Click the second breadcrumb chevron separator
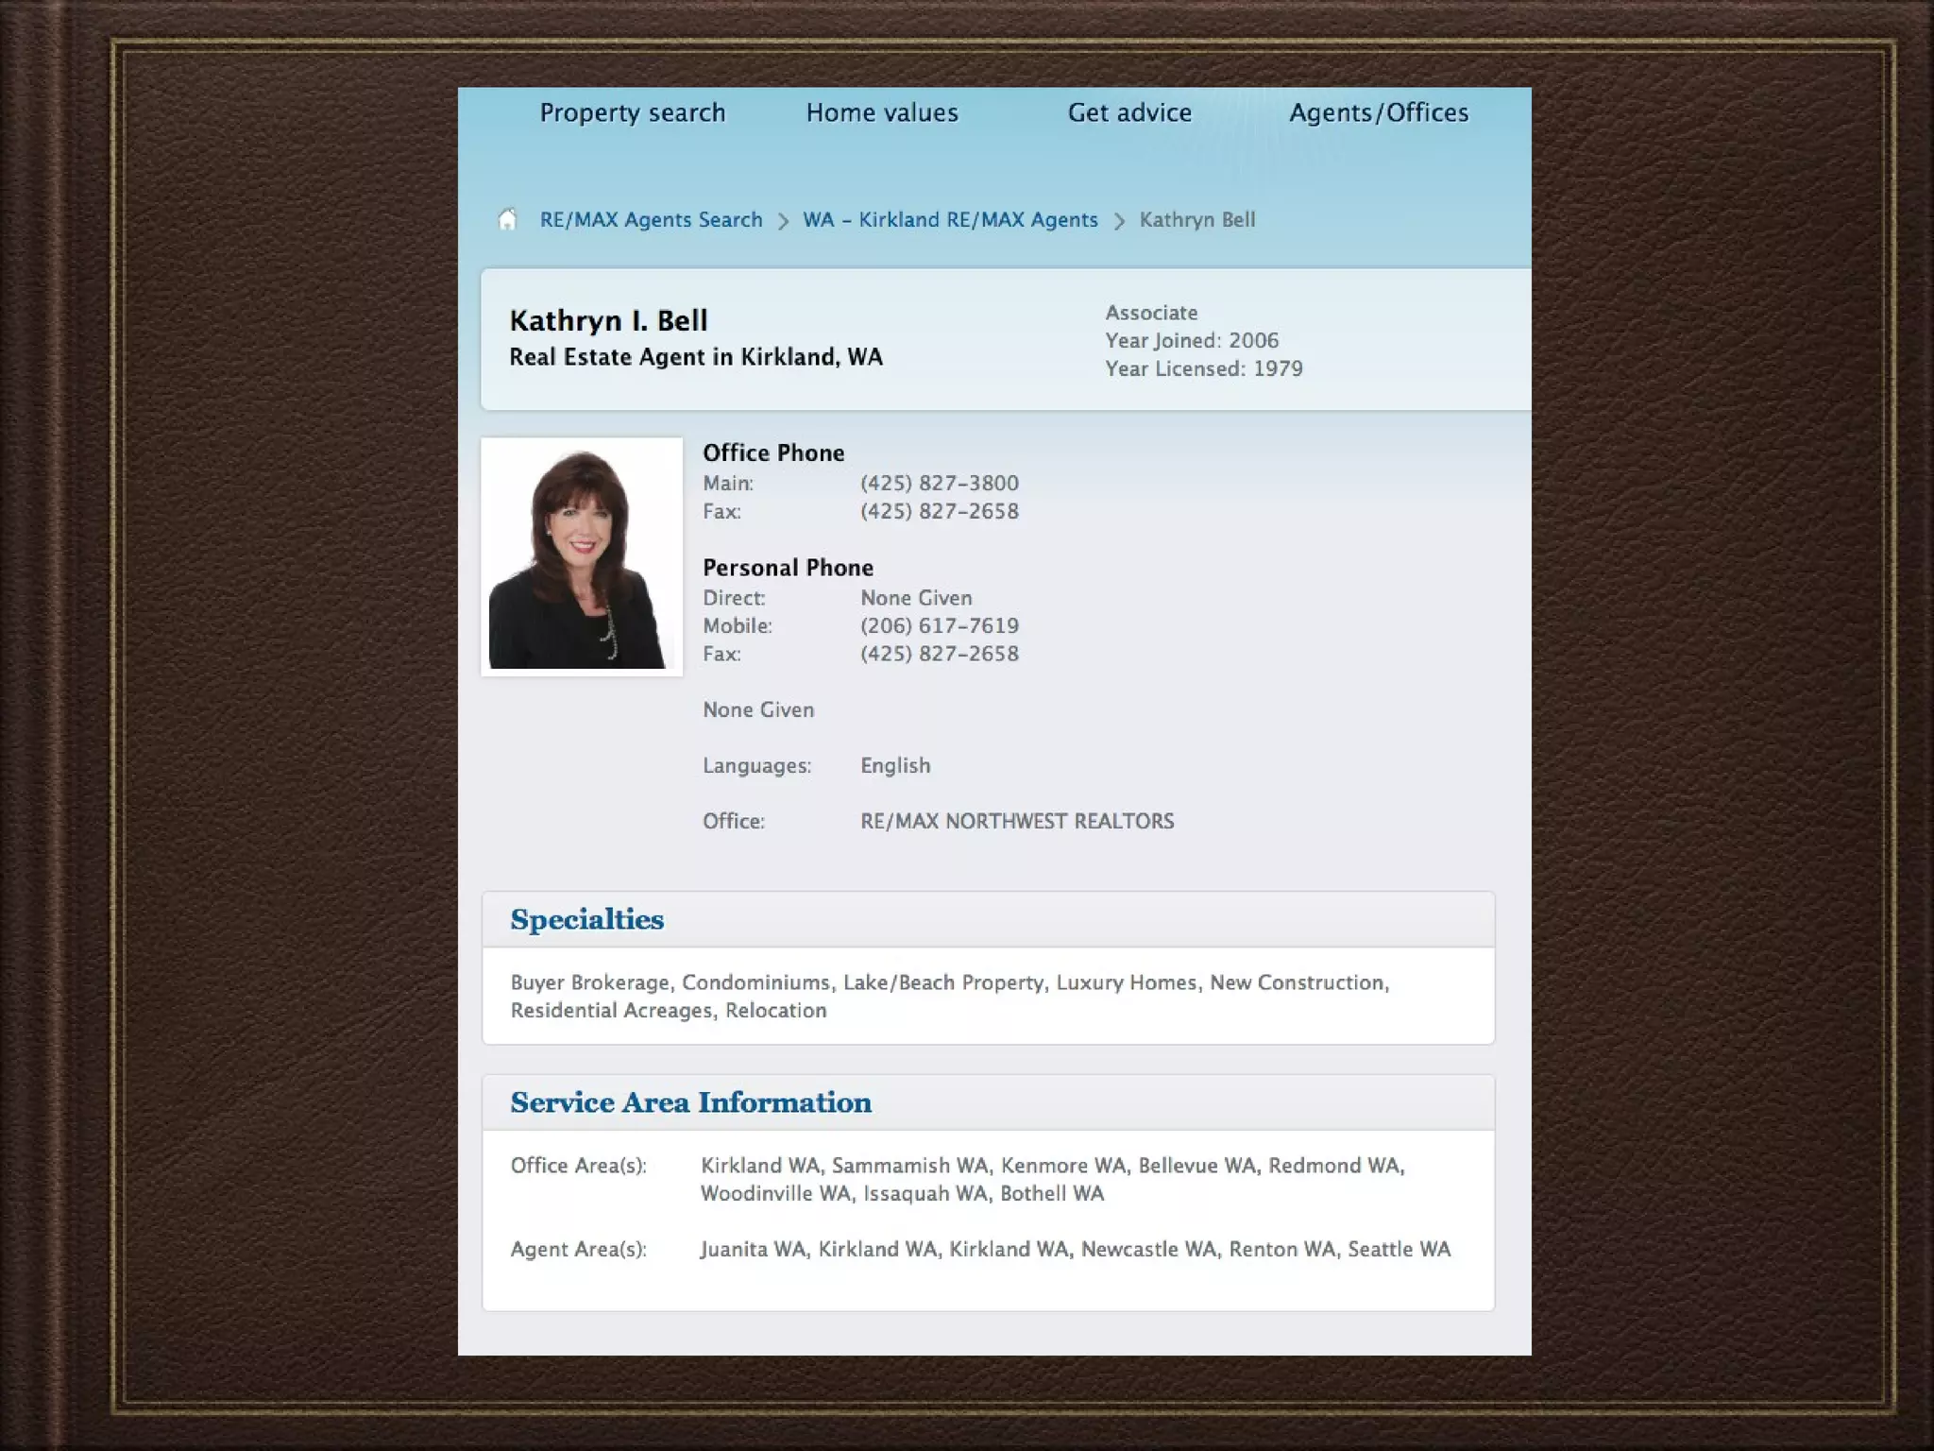This screenshot has height=1451, width=1934. pos(1119,221)
